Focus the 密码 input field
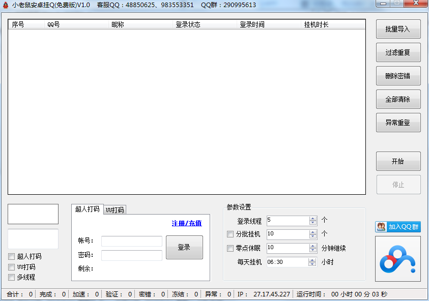429x301 pixels. tap(132, 255)
